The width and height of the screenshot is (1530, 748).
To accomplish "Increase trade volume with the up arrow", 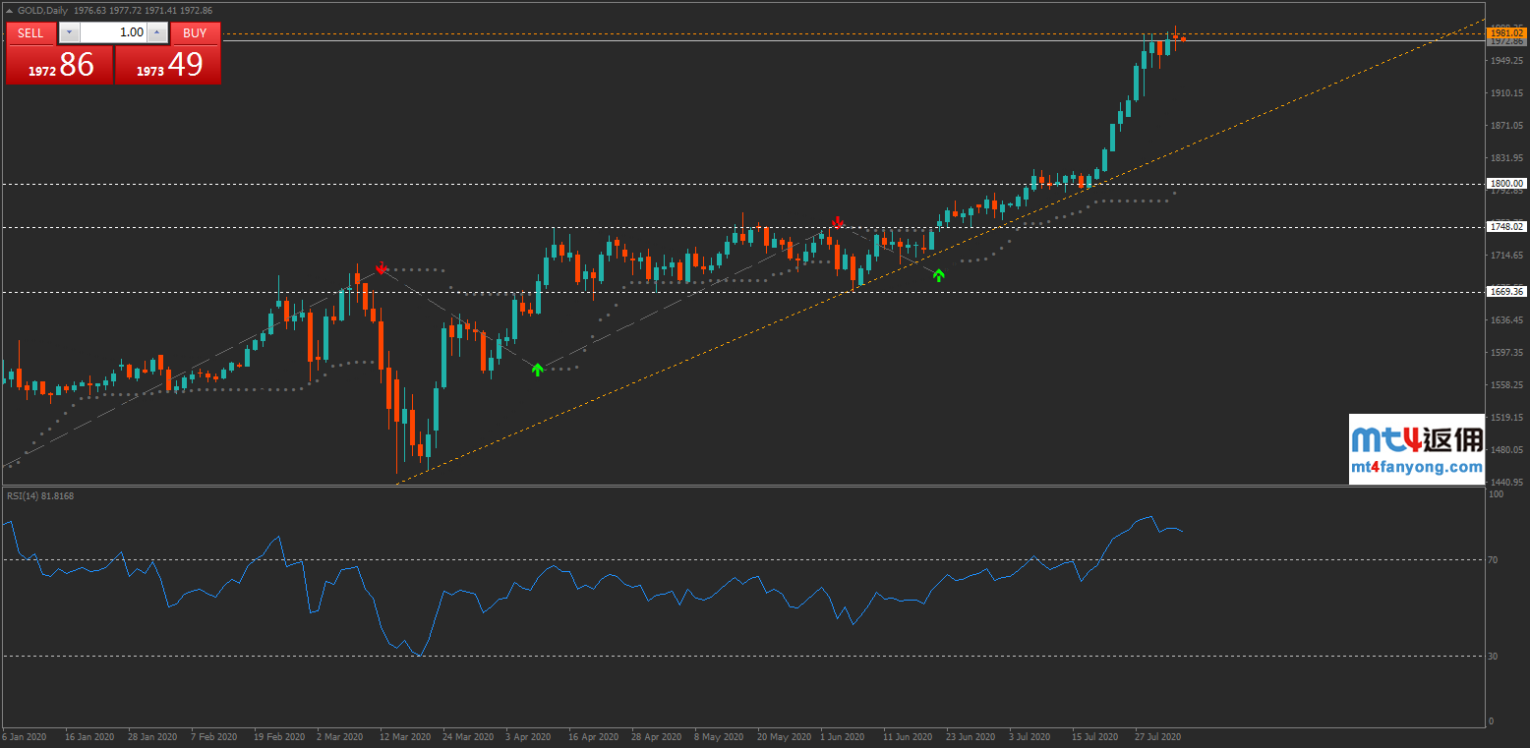I will point(157,32).
